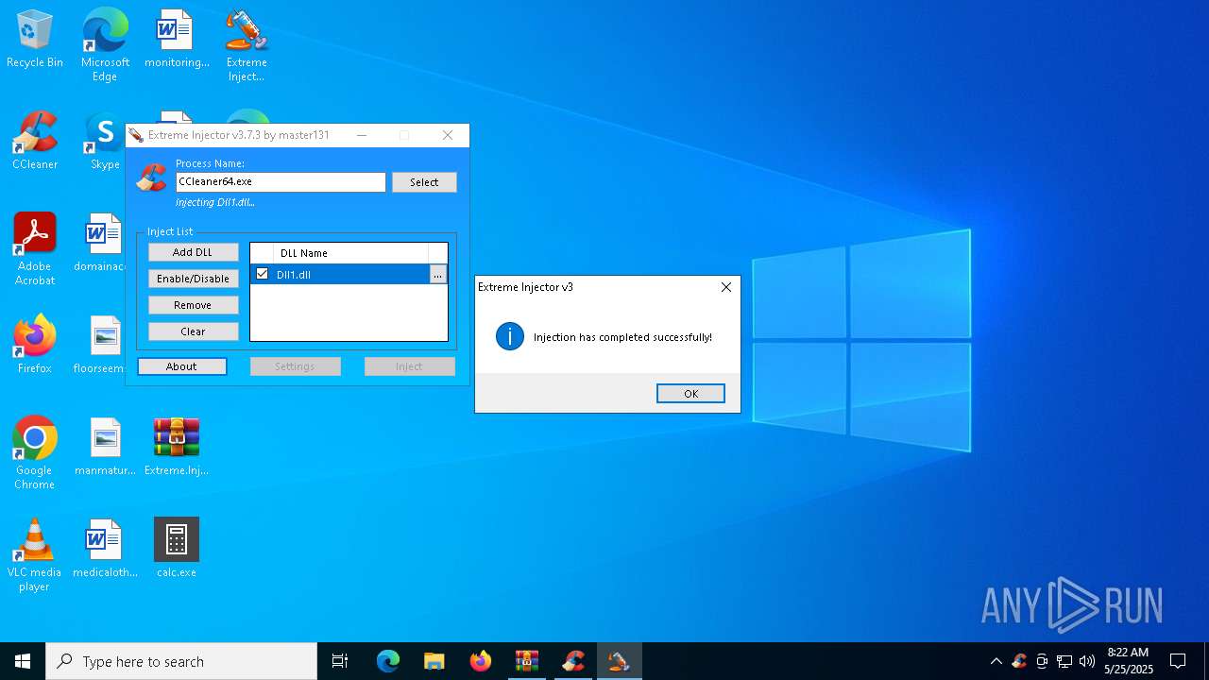
Task: Switch to WinRAR on the taskbar
Action: (x=527, y=661)
